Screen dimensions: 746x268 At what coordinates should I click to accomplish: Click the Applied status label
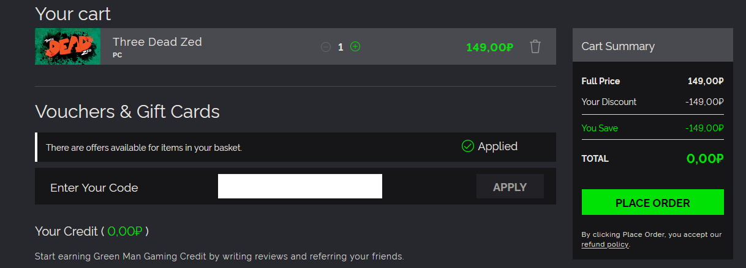(x=498, y=147)
